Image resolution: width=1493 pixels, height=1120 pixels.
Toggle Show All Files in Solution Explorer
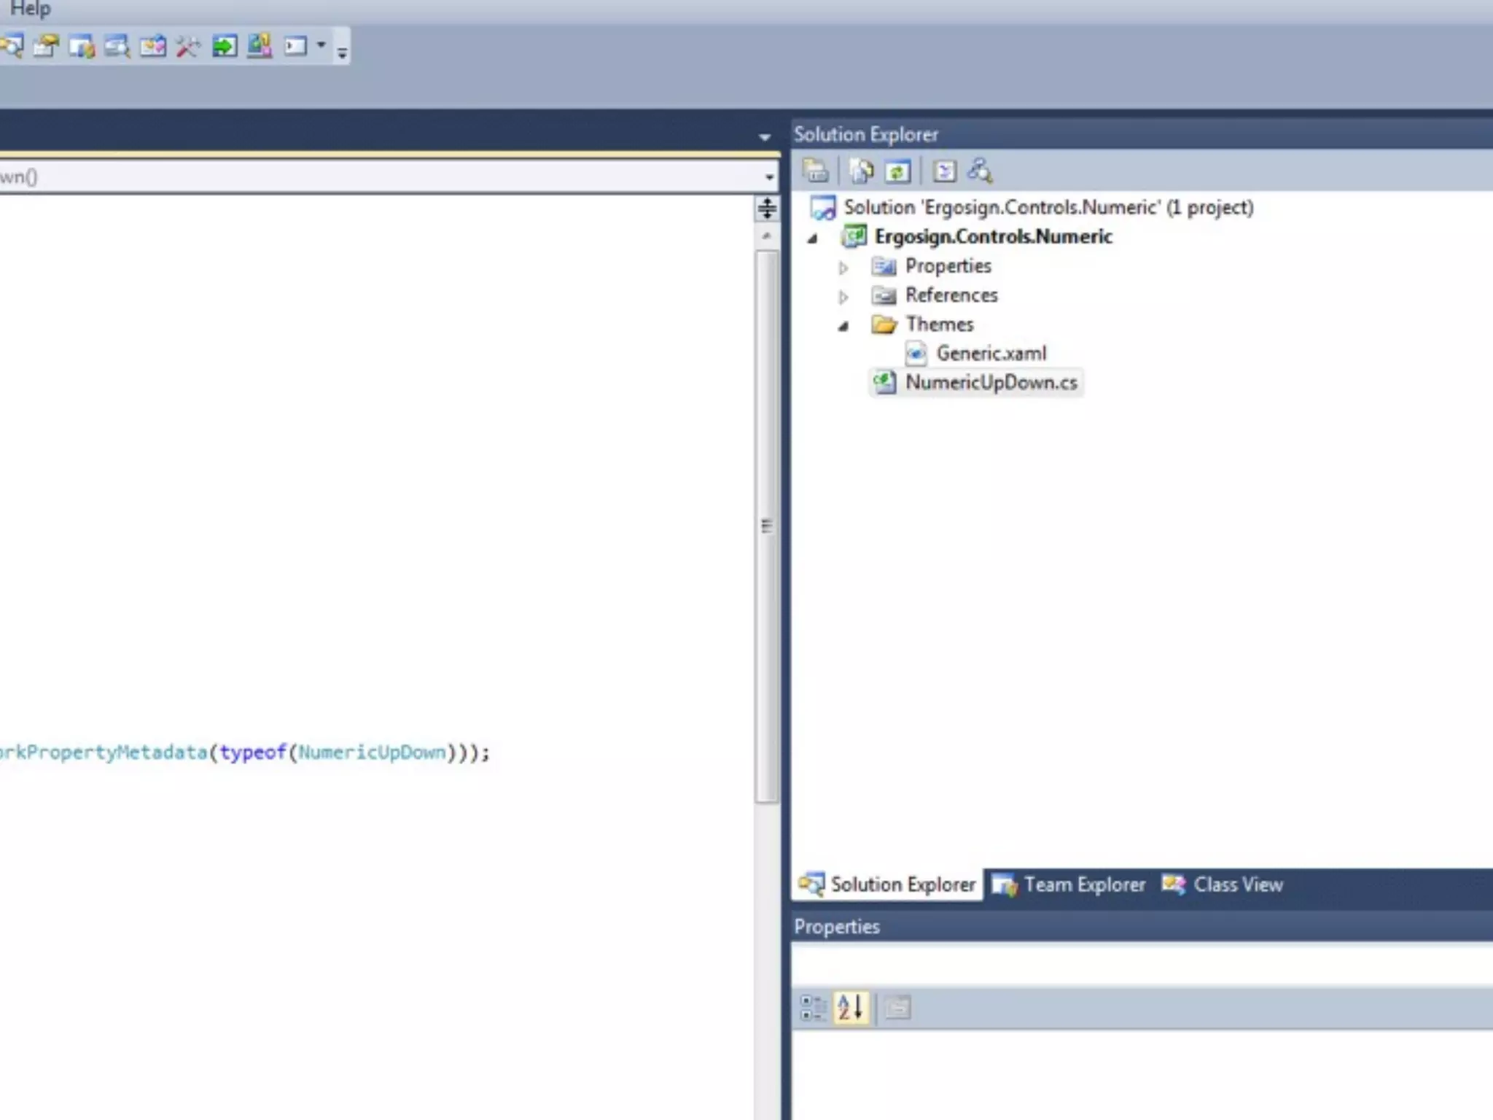[x=862, y=172]
